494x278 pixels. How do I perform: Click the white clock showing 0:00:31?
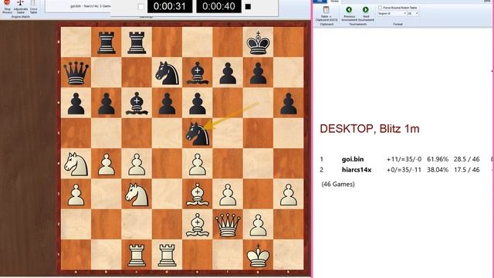tap(170, 6)
